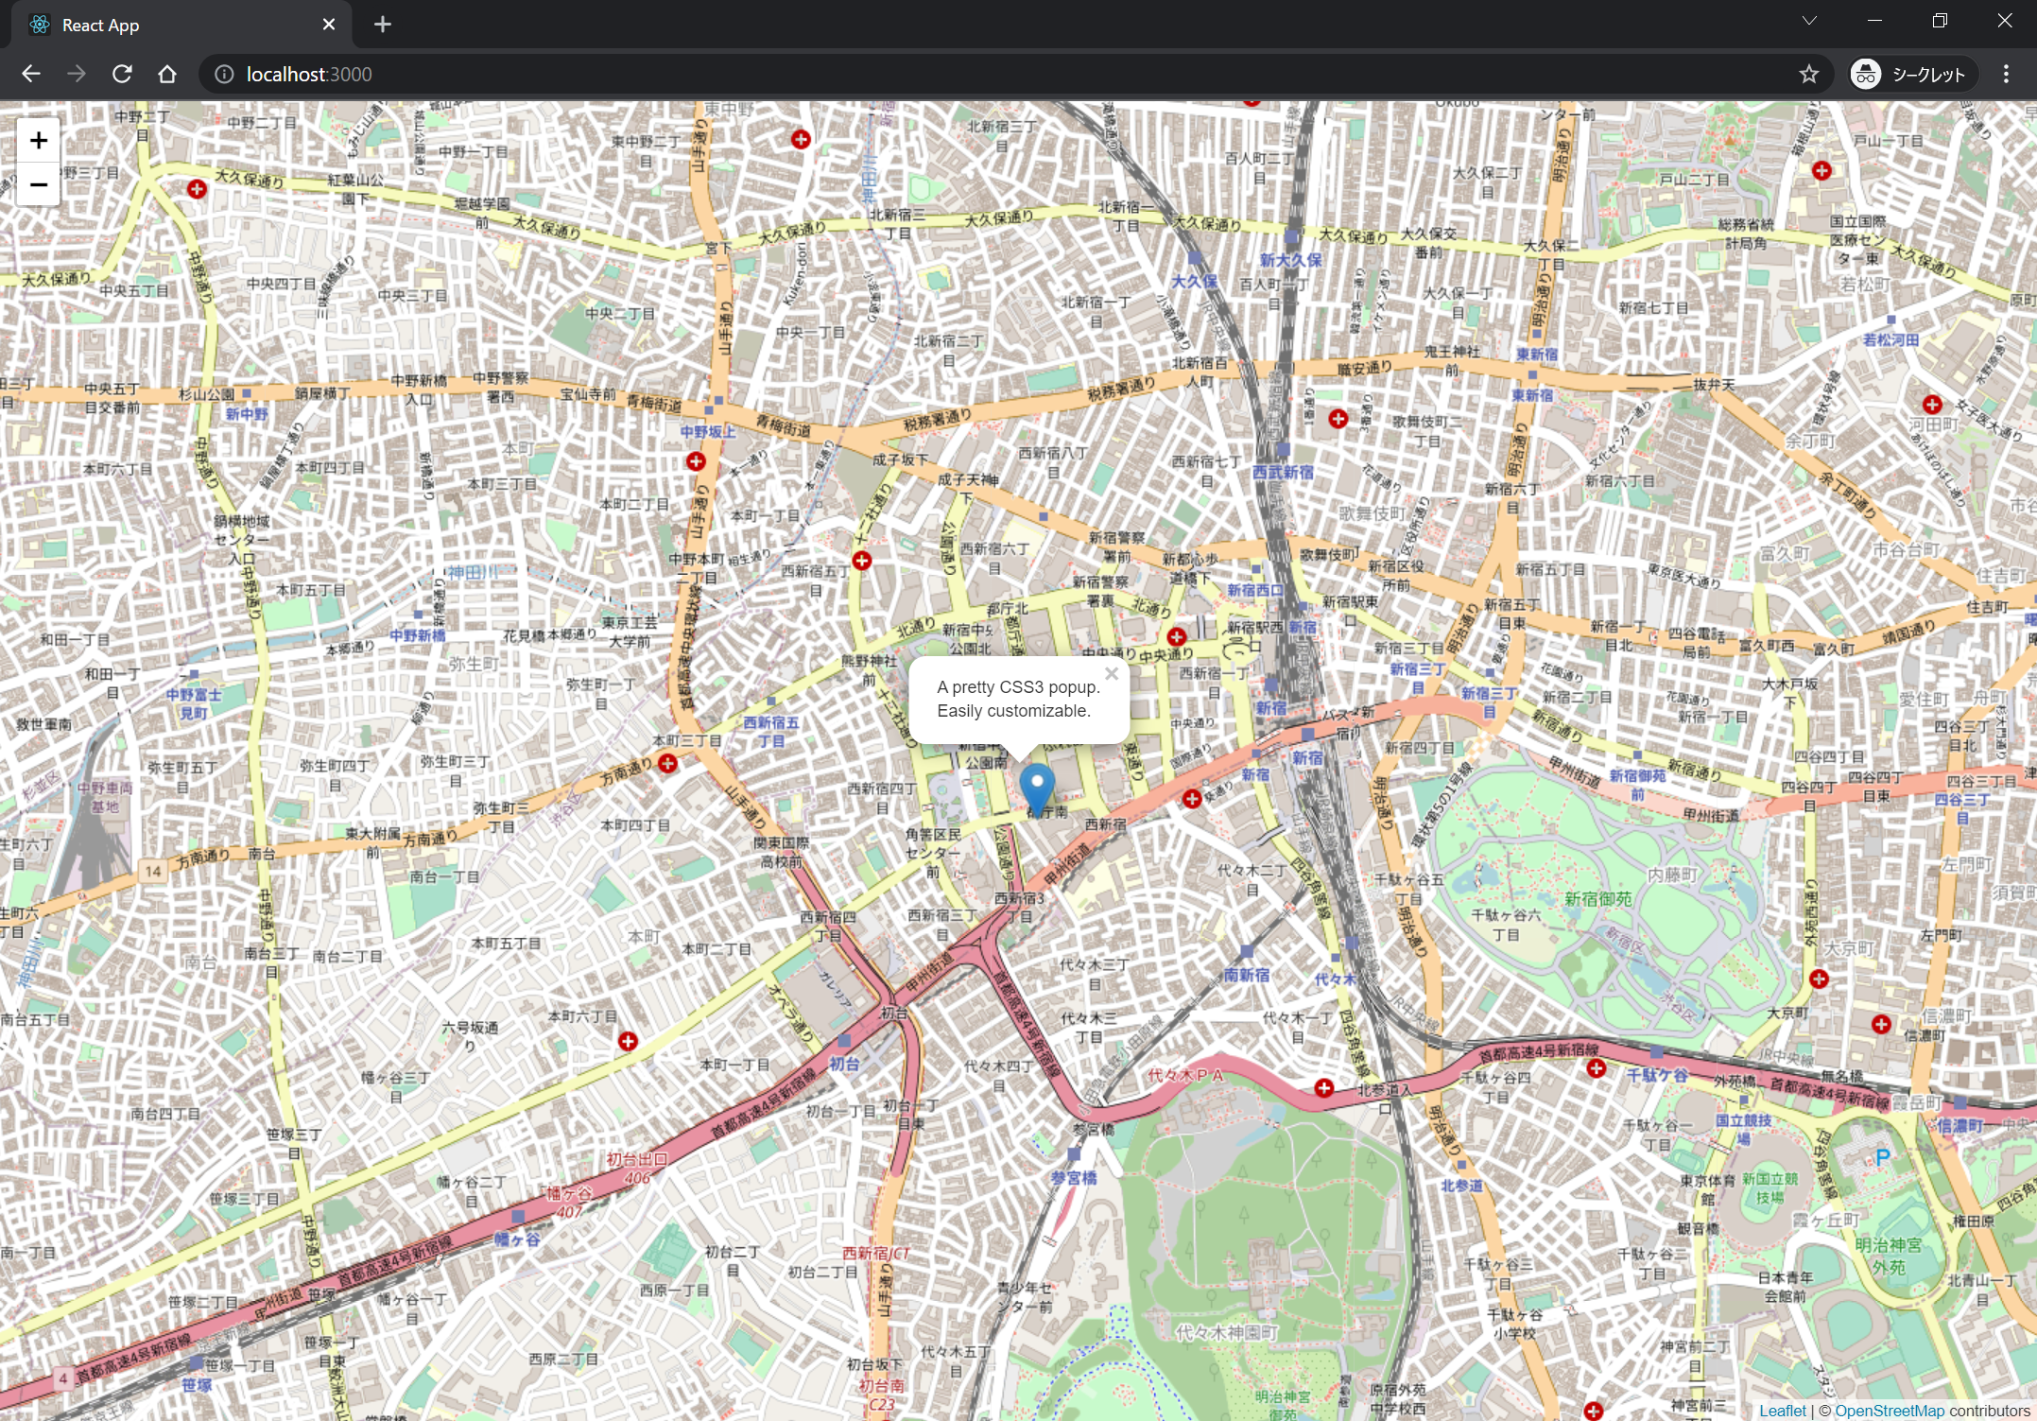Go to the browser home page
Image resolution: width=2037 pixels, height=1421 pixels.
[167, 74]
